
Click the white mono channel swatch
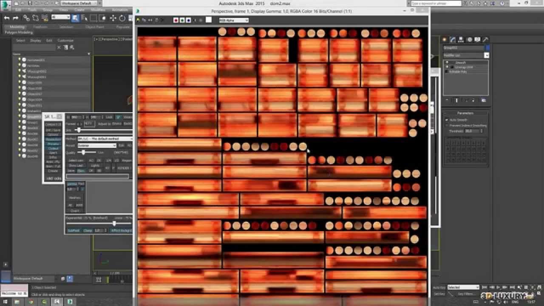pos(209,20)
